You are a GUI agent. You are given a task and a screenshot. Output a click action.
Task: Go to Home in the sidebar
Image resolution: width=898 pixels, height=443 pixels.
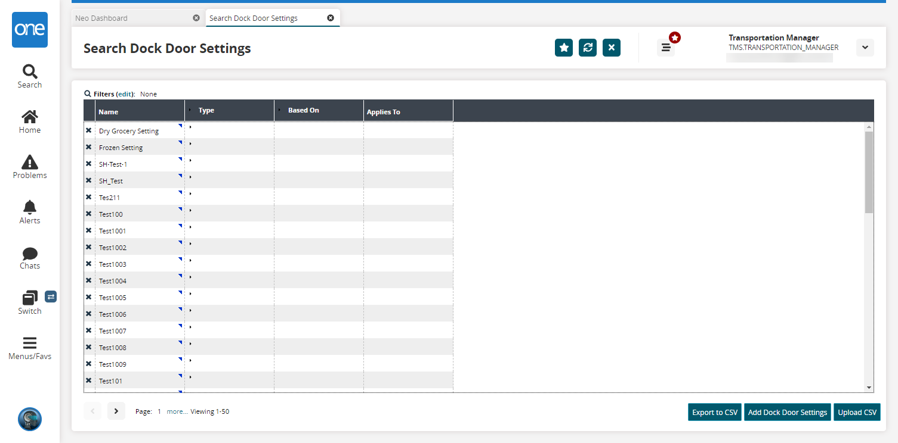click(29, 117)
